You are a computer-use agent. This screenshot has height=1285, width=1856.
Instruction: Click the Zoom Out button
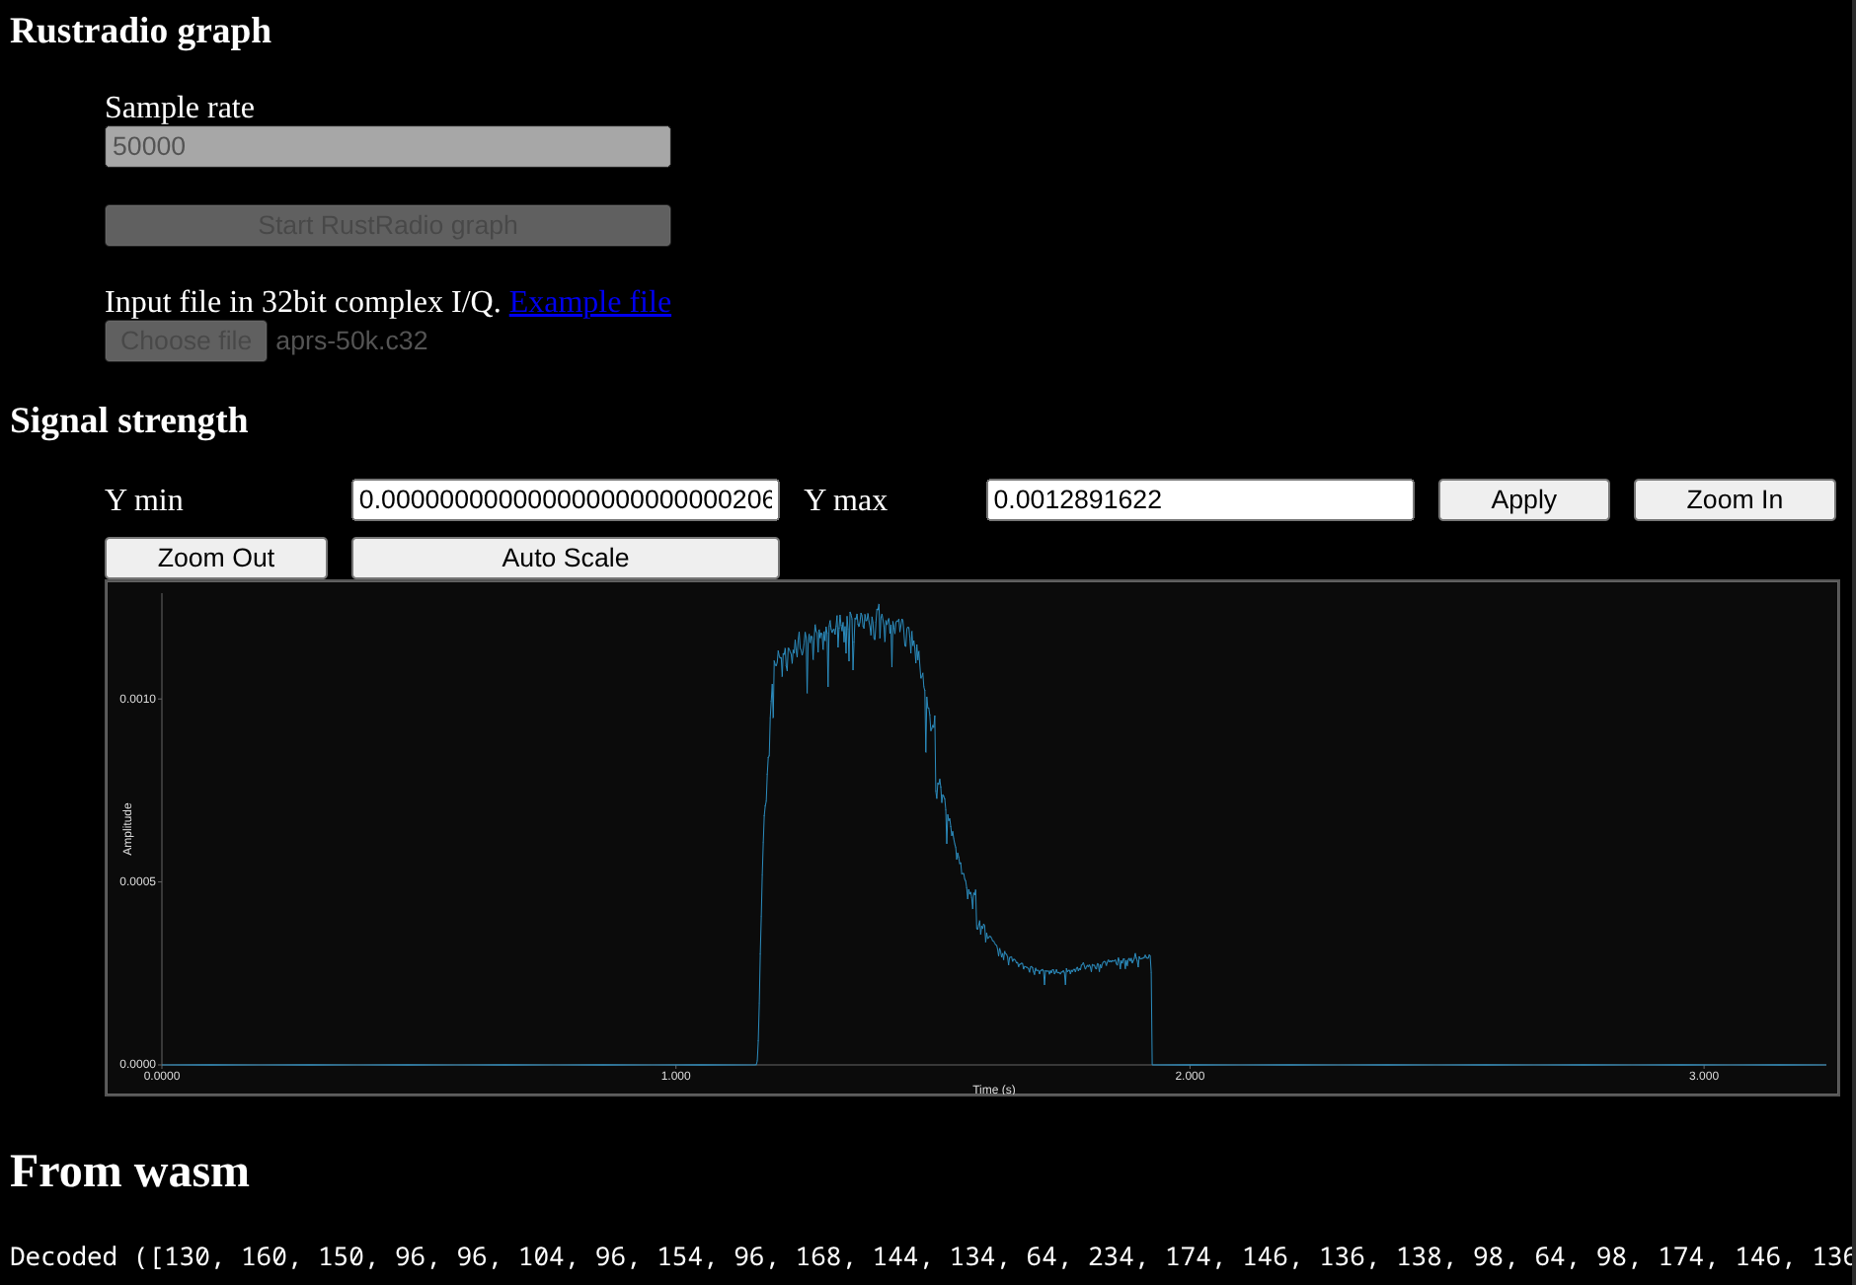click(215, 558)
